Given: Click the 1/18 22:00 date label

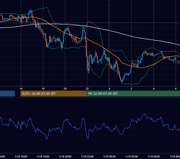Looking at the screenshot, I should click(x=87, y=157).
